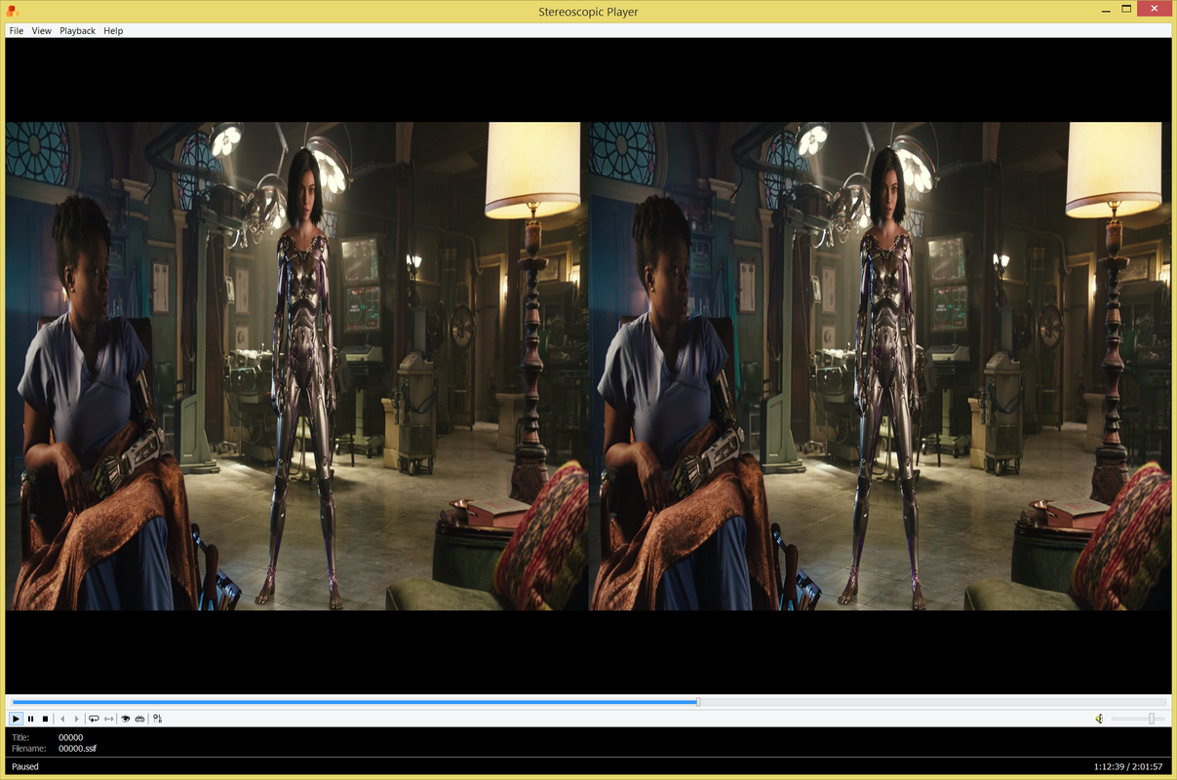Click the blue seek bar progress track

click(355, 702)
